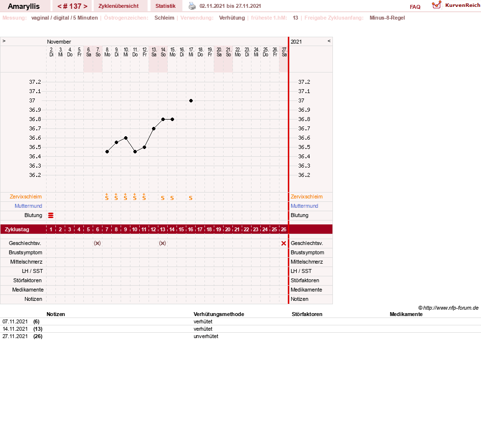Click the left Mittelschmerz row label
481x441 pixels.
click(x=26, y=262)
